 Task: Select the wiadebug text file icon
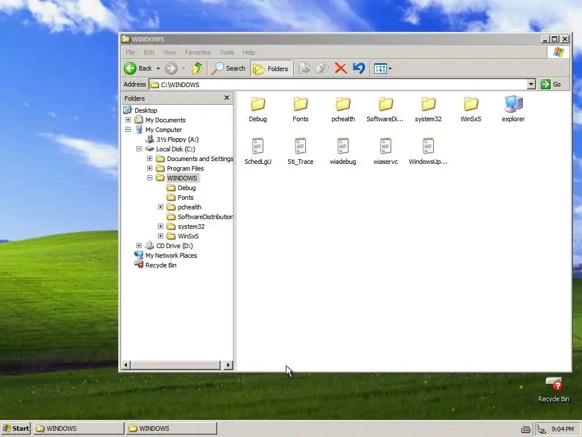tap(343, 146)
